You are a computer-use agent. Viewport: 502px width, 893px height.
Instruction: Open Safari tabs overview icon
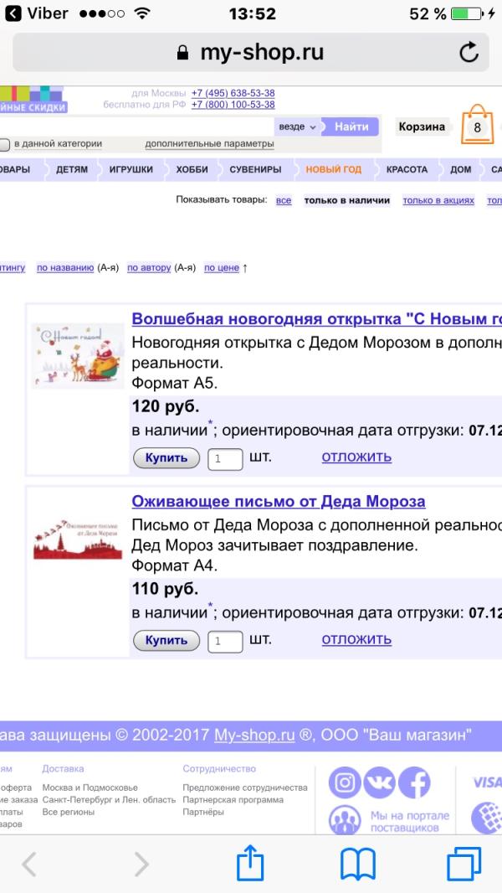tap(464, 863)
